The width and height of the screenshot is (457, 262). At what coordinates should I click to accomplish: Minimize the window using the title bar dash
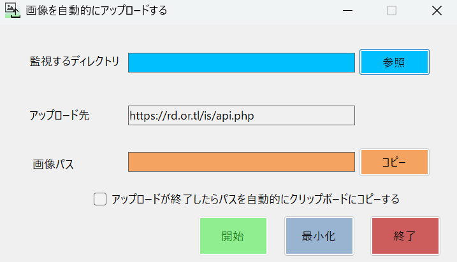point(347,11)
